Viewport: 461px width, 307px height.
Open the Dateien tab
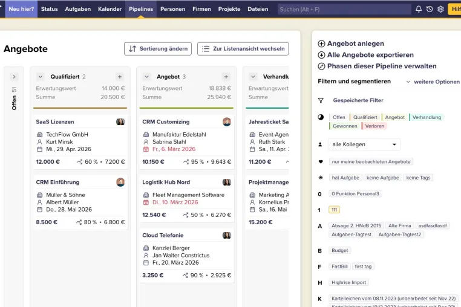tap(258, 9)
